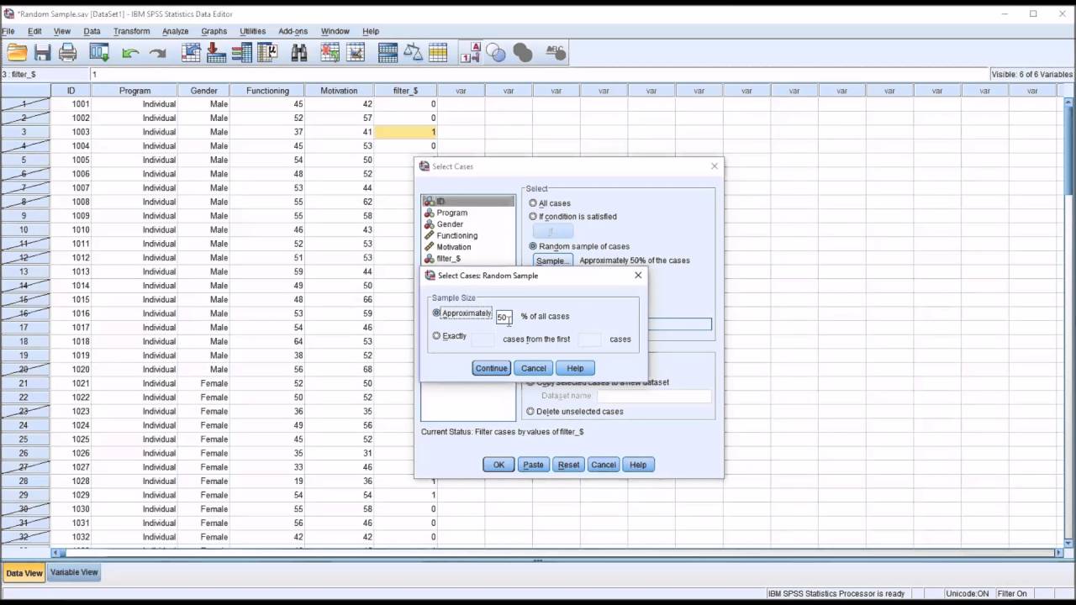Viewport: 1076px width, 605px height.
Task: Select Program in the variable list
Action: (468, 213)
